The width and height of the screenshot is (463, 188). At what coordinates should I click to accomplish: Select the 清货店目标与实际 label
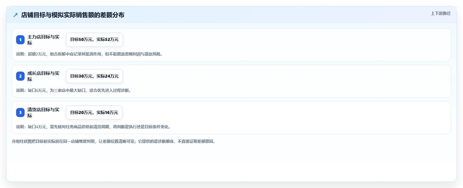(x=43, y=112)
